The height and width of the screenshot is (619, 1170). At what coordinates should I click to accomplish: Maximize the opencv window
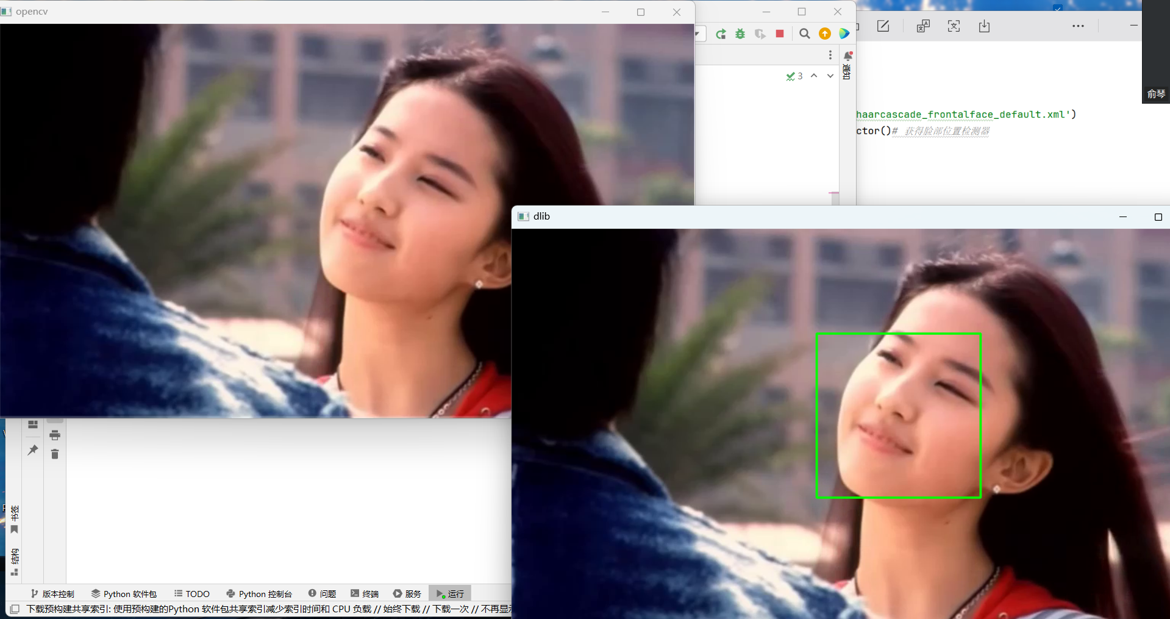point(641,12)
